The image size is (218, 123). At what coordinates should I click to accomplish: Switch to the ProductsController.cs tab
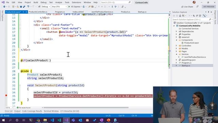coord(38,12)
